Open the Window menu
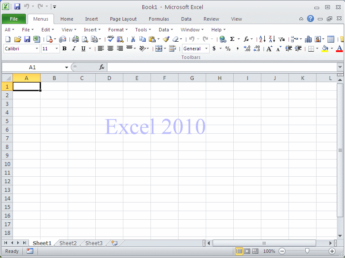This screenshot has height=258, width=345. [192, 30]
